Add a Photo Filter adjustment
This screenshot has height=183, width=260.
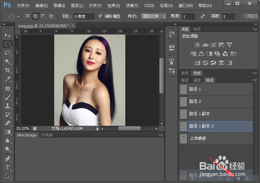[217, 54]
